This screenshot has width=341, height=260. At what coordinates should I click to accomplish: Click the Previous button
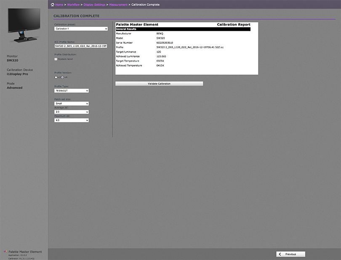(290, 254)
